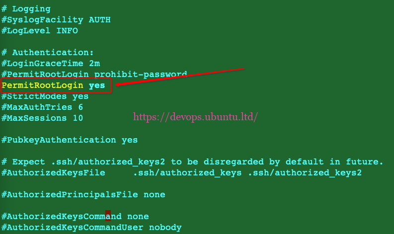Click the red cursor block in AuthorizedKeysCommand
Screen dimensions: 394x234
pyautogui.click(x=108, y=217)
